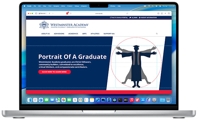The image size is (198, 120).
Task: Open Calendar from the Dock
Action: (x=75, y=100)
